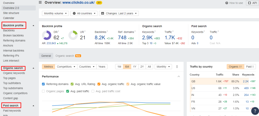Screen dimensions: 259x116
Task: Toggle Avg. organic traffic value checkbox
Action: [x=128, y=84]
